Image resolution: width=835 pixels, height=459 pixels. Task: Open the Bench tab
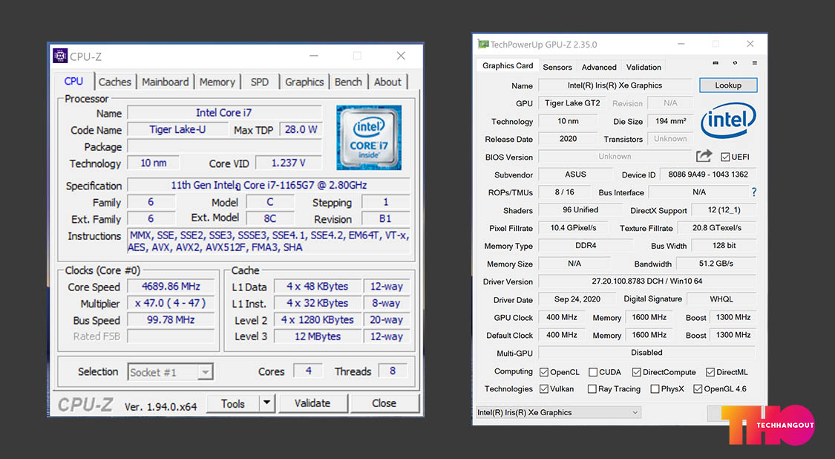pyautogui.click(x=348, y=82)
